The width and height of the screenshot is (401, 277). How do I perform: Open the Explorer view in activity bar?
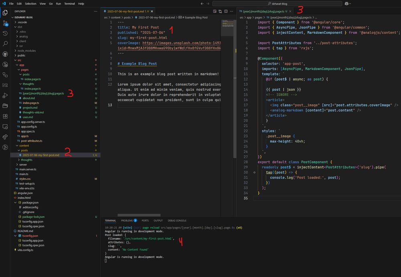tap(5, 12)
